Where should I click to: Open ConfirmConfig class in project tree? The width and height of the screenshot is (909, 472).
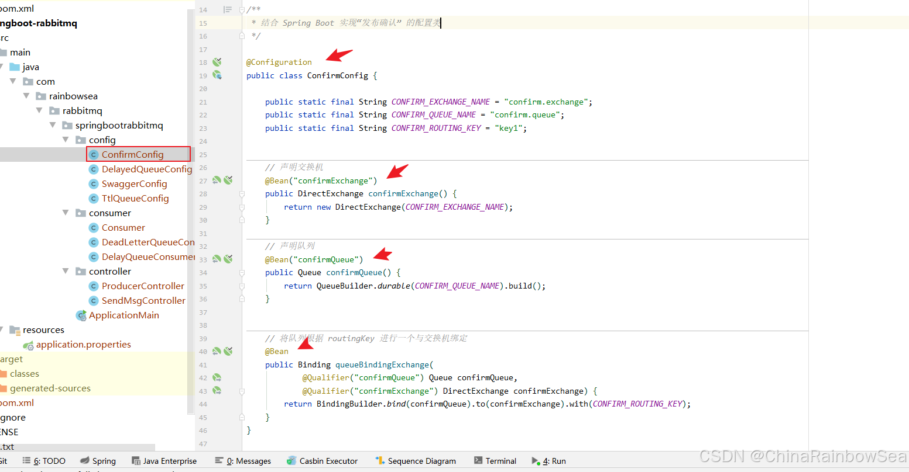[x=132, y=154]
